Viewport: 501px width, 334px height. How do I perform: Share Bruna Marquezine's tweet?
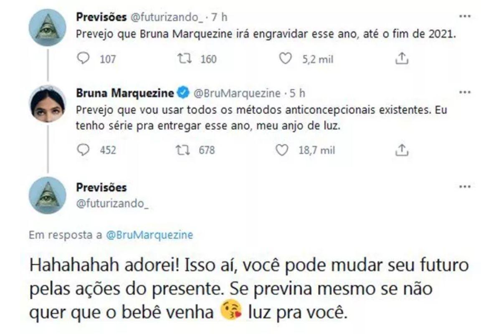point(401,150)
